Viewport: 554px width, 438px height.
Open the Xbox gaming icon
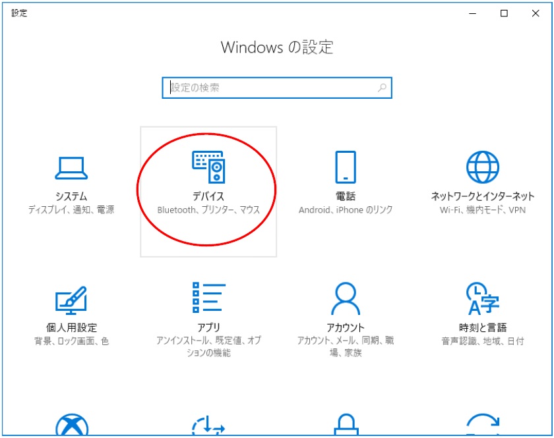point(71,425)
